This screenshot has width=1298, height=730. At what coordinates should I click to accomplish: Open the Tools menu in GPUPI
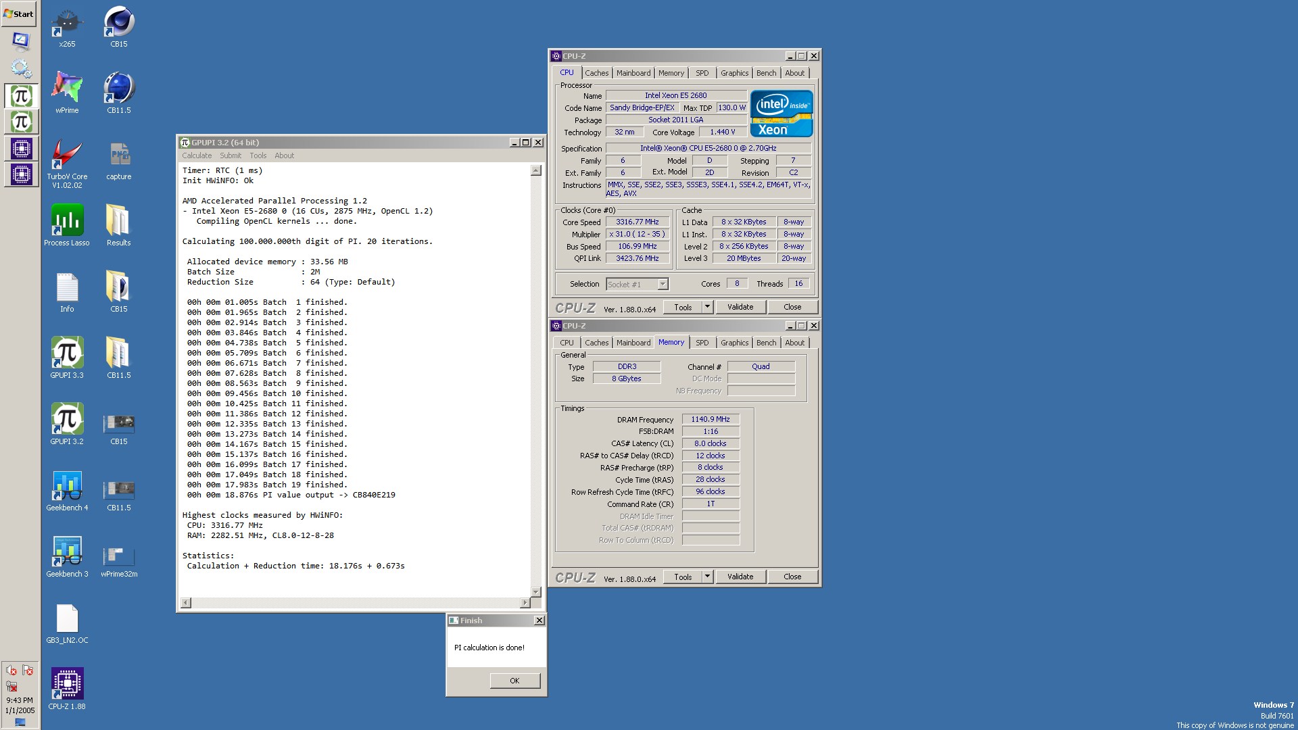(258, 155)
